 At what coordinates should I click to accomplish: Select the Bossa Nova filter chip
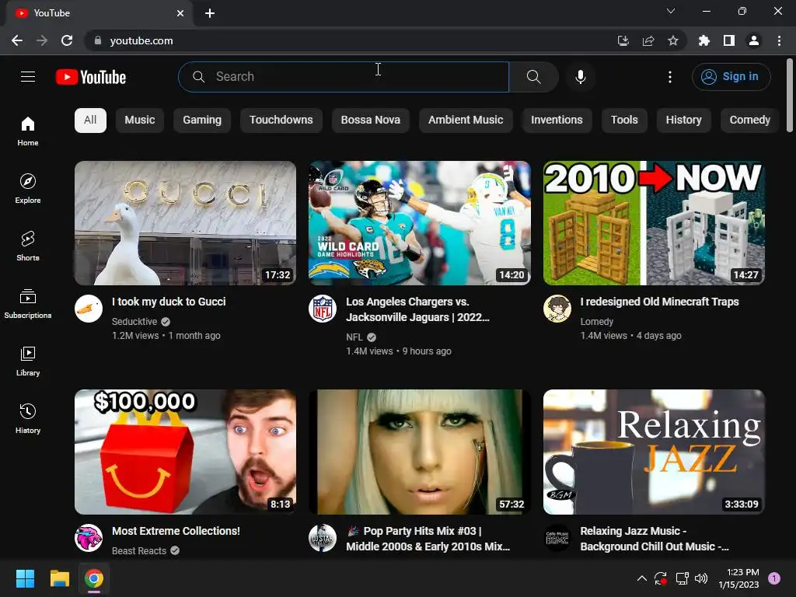[371, 120]
